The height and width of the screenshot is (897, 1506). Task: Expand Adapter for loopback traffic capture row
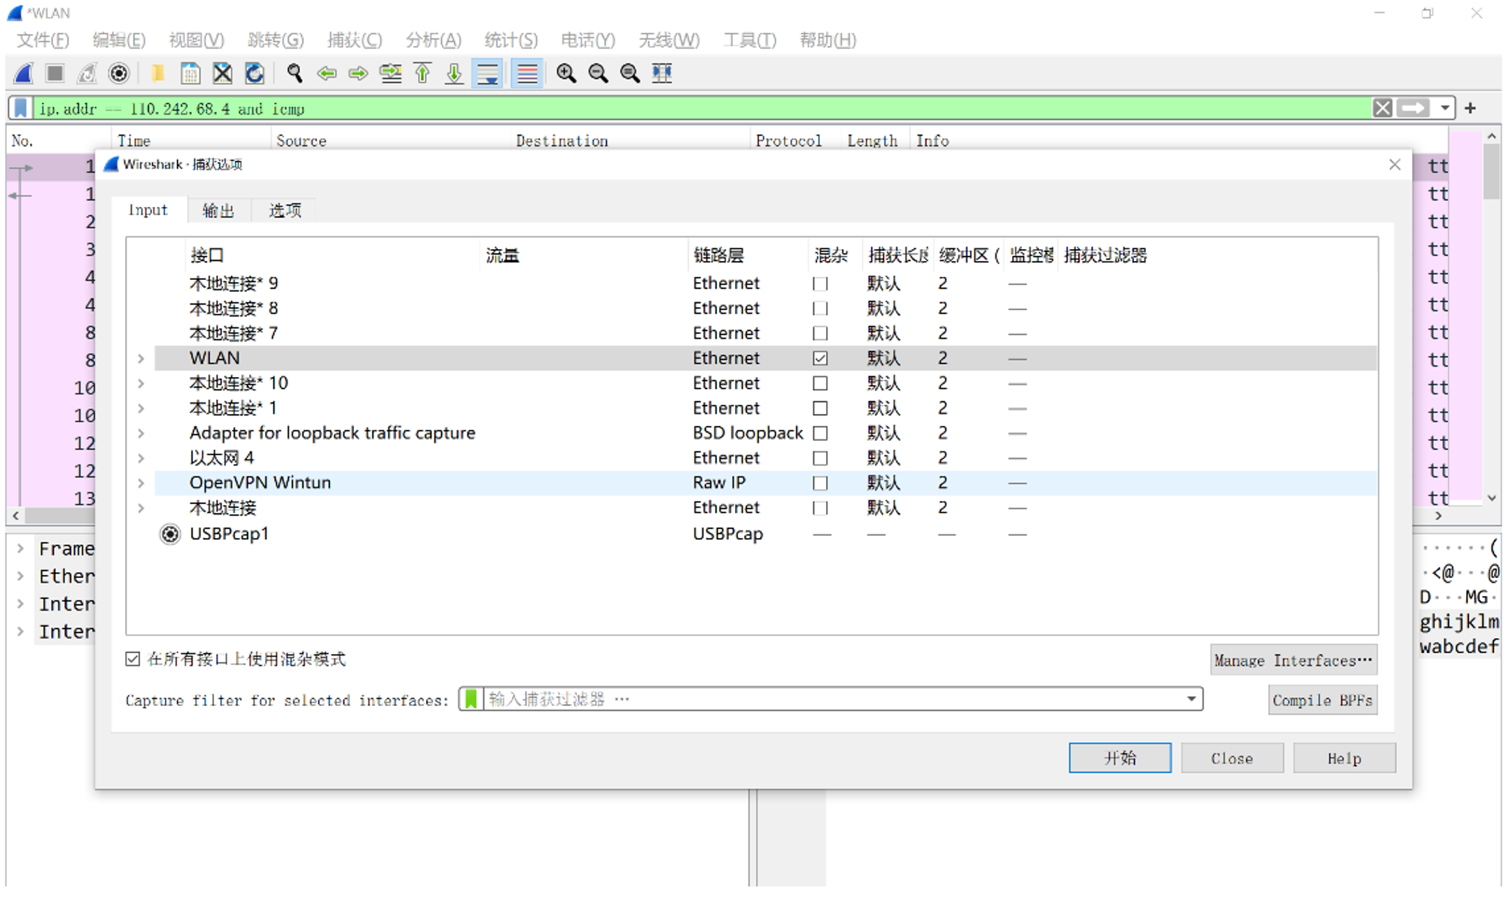click(141, 433)
